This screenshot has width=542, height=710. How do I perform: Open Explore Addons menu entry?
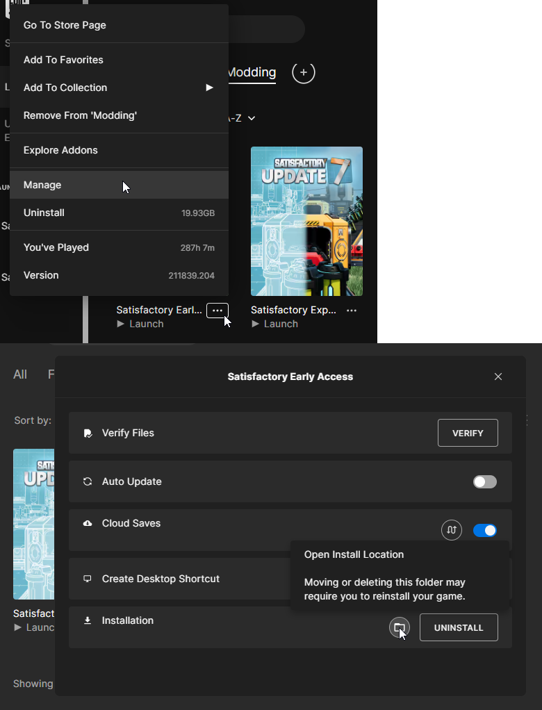click(x=119, y=150)
